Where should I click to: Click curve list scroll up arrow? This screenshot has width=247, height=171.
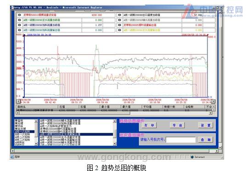[114, 121]
